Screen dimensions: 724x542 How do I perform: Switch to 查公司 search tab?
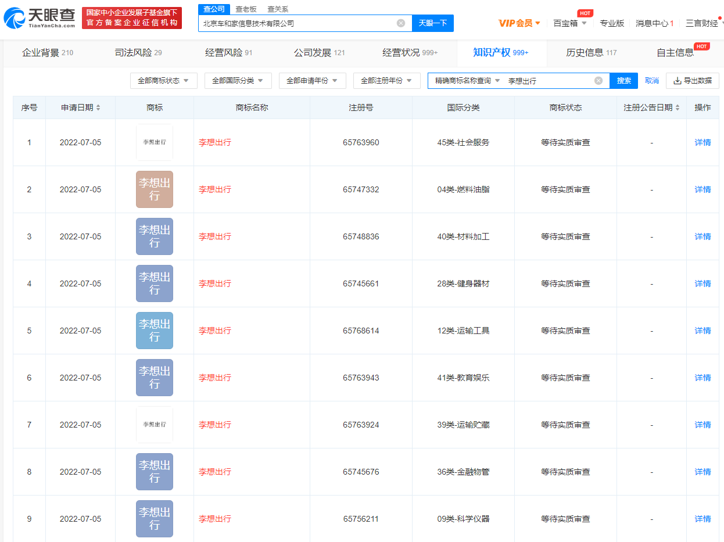(x=214, y=9)
